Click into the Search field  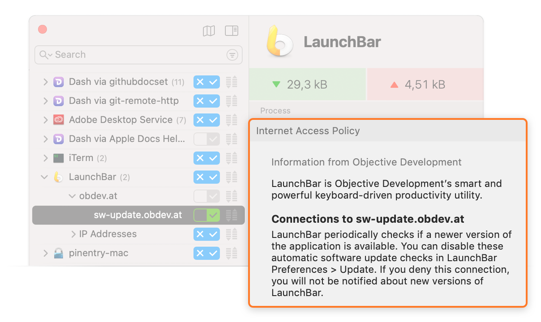coord(138,55)
